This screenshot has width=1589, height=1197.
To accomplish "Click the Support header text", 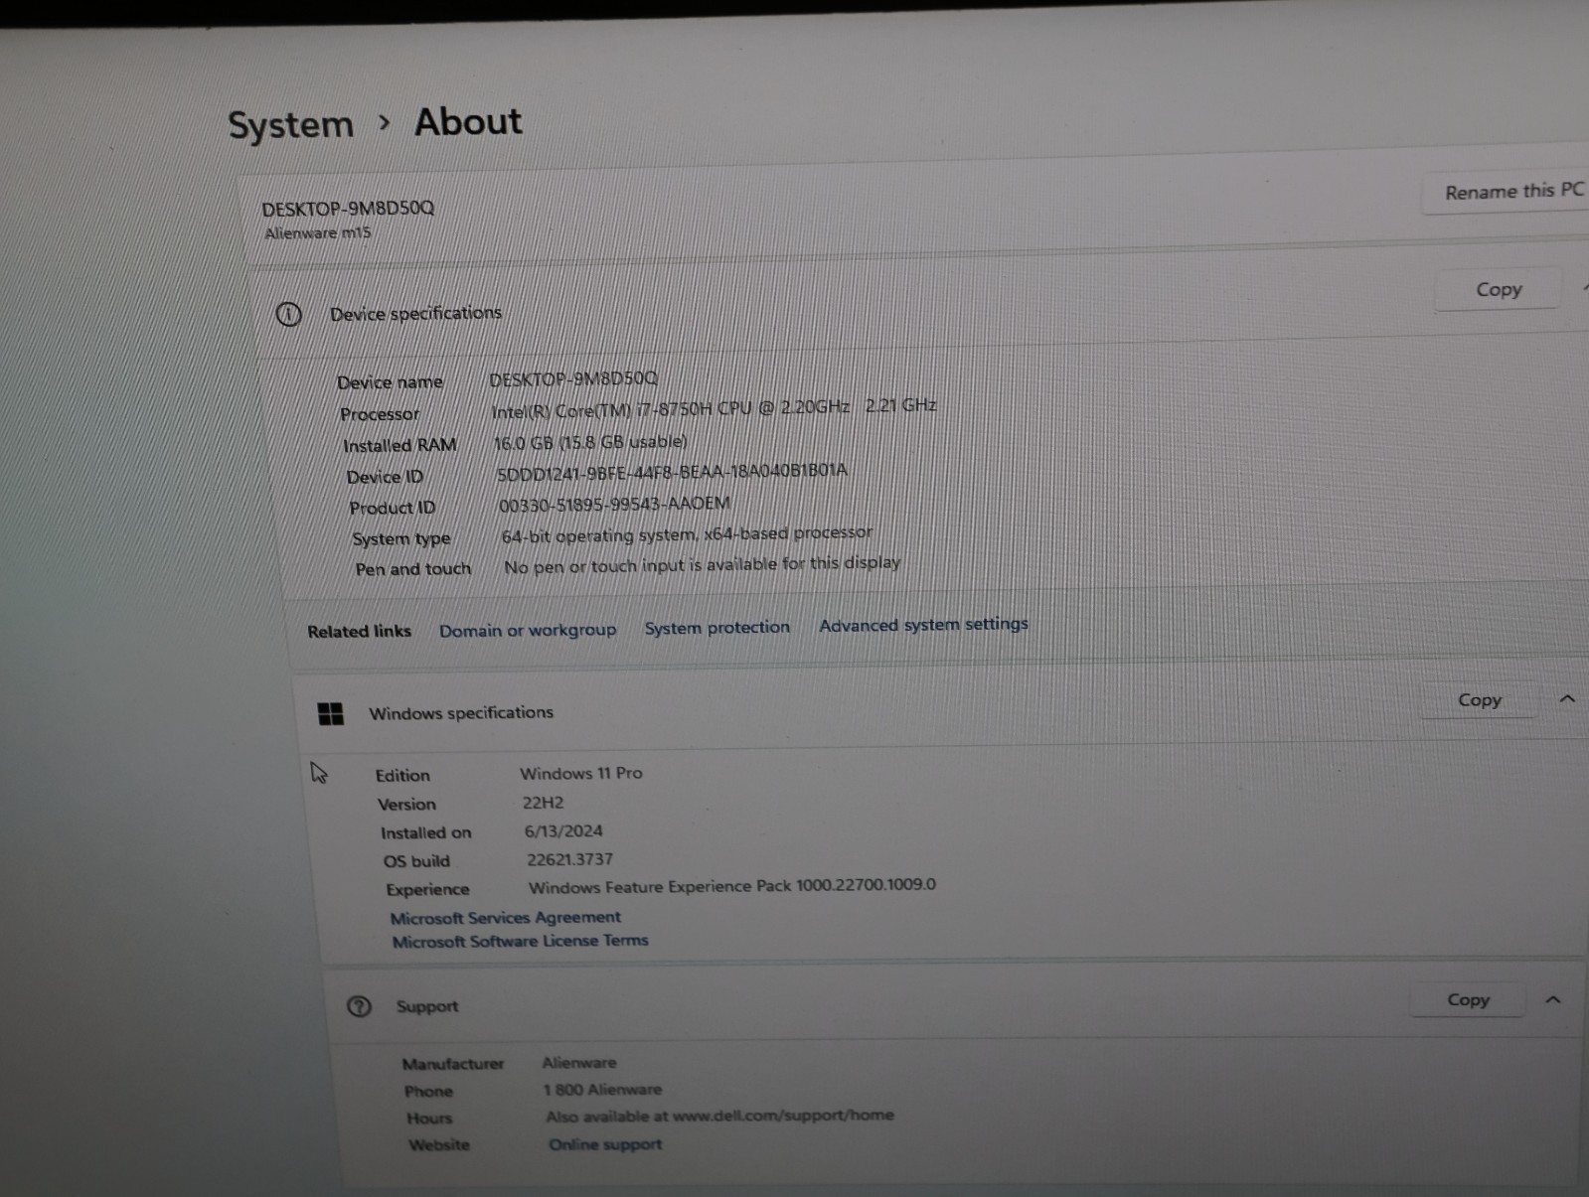I will click(x=427, y=1006).
